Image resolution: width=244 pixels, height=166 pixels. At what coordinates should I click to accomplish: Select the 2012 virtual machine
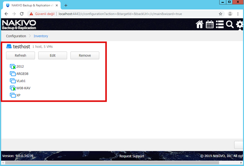point(20,67)
